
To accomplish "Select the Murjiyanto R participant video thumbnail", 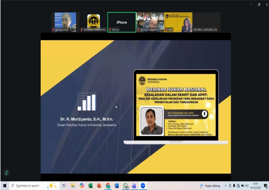I will click(x=65, y=22).
